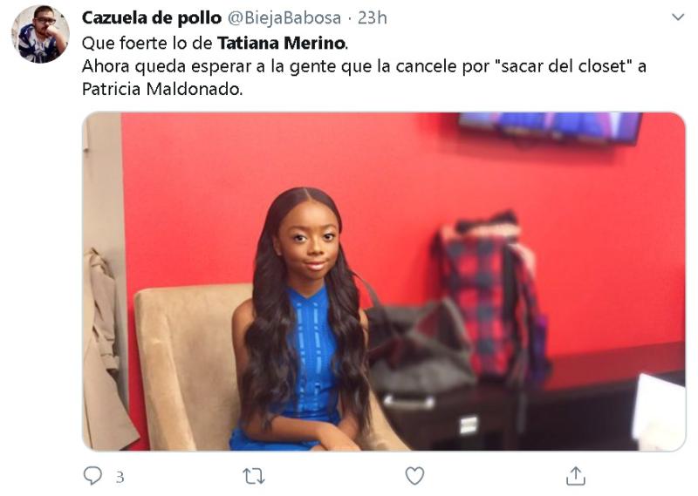698x496 pixels.
Task: Open the attached photo with red wall
Action: coord(384,282)
